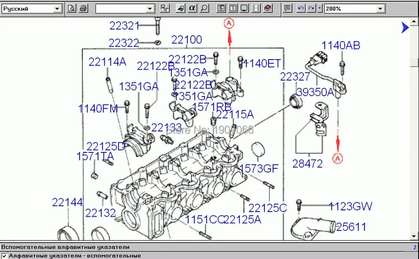Image resolution: width=419 pixels, height=259 pixels.
Task: Click the alpha (α) index icon
Action: (x=192, y=8)
